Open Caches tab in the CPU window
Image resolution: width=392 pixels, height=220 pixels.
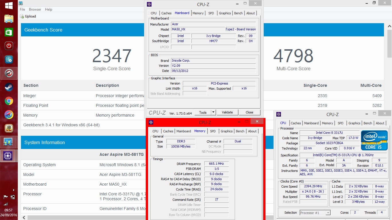pyautogui.click(x=296, y=123)
